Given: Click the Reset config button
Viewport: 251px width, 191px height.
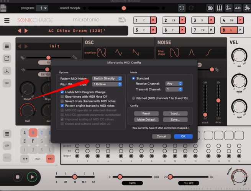Looking at the screenshot, I should pyautogui.click(x=146, y=113).
